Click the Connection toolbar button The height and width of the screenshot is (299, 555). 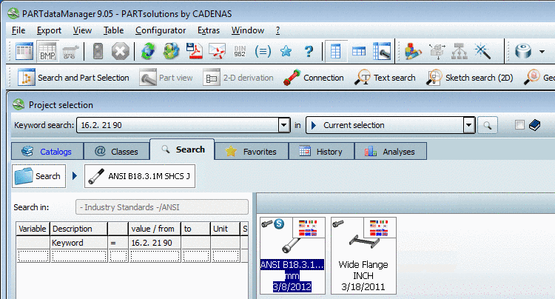tap(314, 78)
